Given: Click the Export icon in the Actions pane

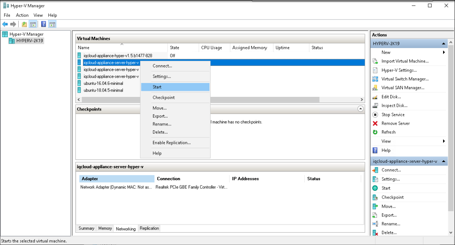Looking at the screenshot, I should point(375,215).
